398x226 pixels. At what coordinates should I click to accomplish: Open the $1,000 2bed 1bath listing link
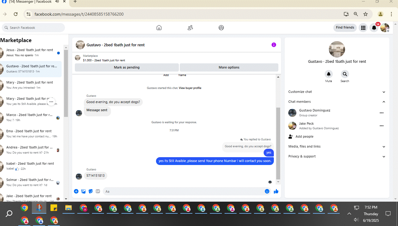104,60
